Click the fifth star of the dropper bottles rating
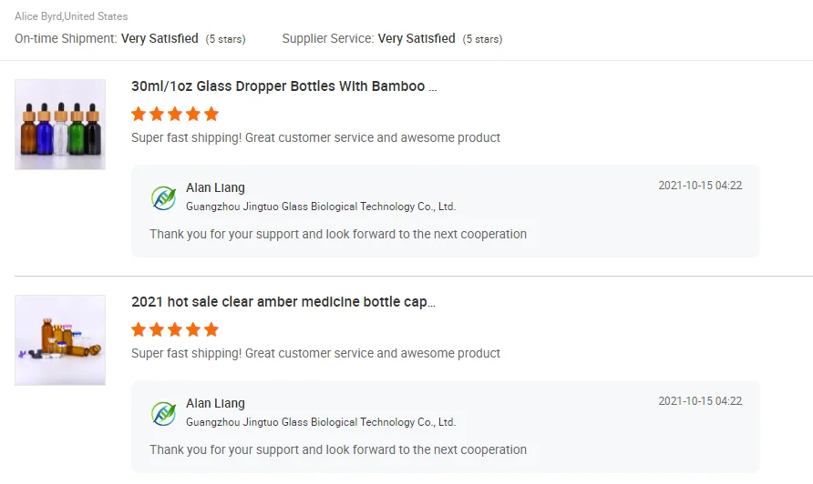 point(211,114)
